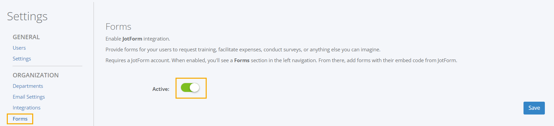Select the highlighted Forms sidebar item
Screen dimensions: 554x126
click(x=20, y=119)
